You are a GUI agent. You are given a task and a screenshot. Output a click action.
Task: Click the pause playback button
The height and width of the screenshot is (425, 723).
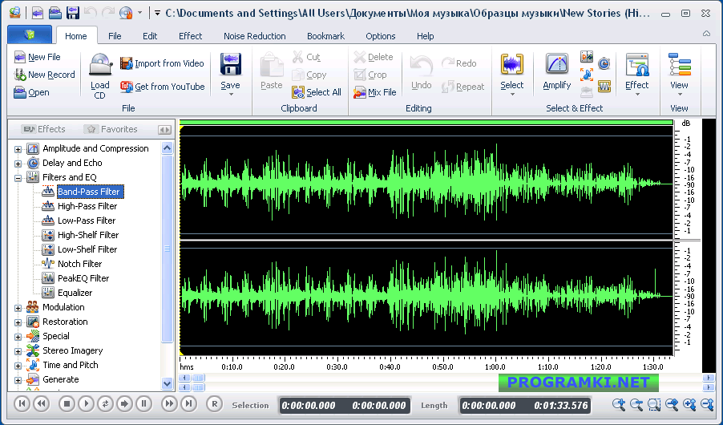pos(143,404)
